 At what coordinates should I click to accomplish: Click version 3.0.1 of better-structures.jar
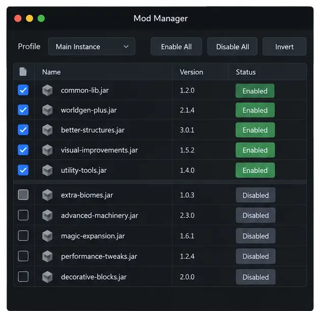pos(187,130)
